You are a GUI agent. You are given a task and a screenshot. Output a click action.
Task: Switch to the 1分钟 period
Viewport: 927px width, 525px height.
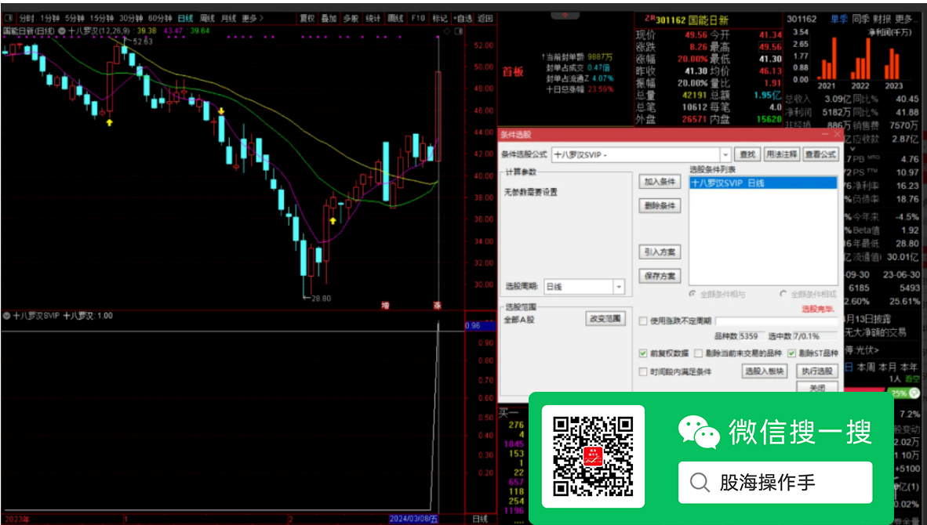click(x=49, y=18)
